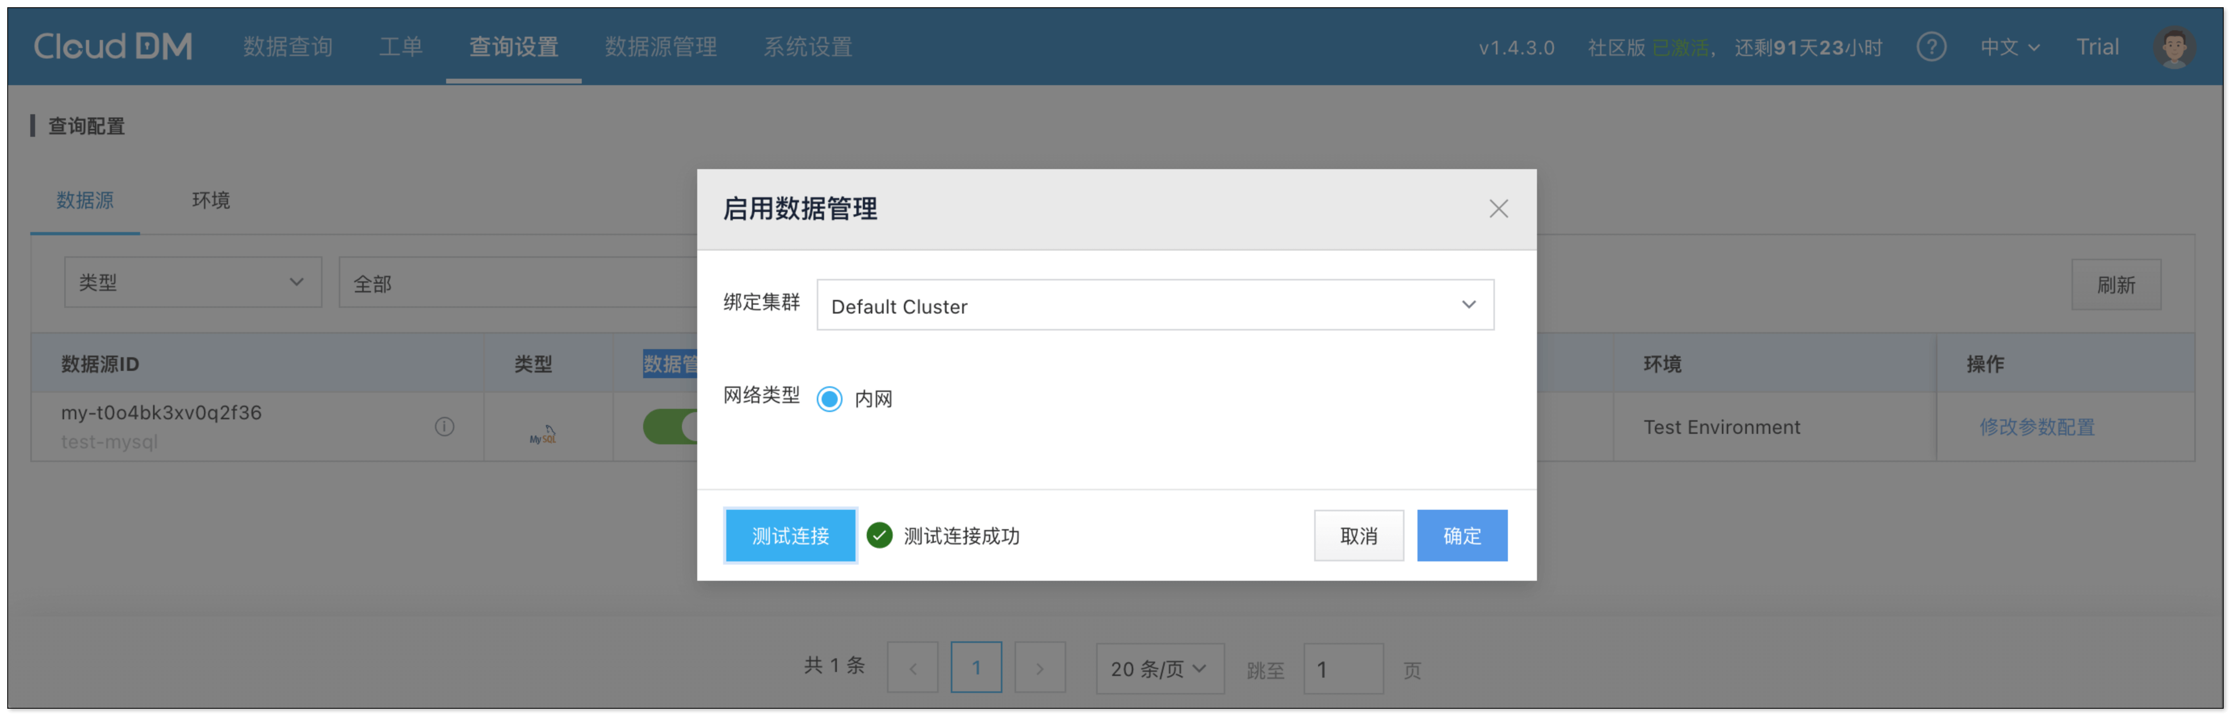Open the 中文 language selector

pyautogui.click(x=2009, y=47)
